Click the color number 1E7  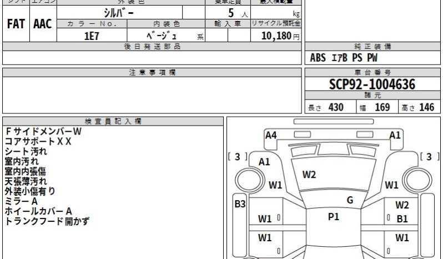pos(91,36)
